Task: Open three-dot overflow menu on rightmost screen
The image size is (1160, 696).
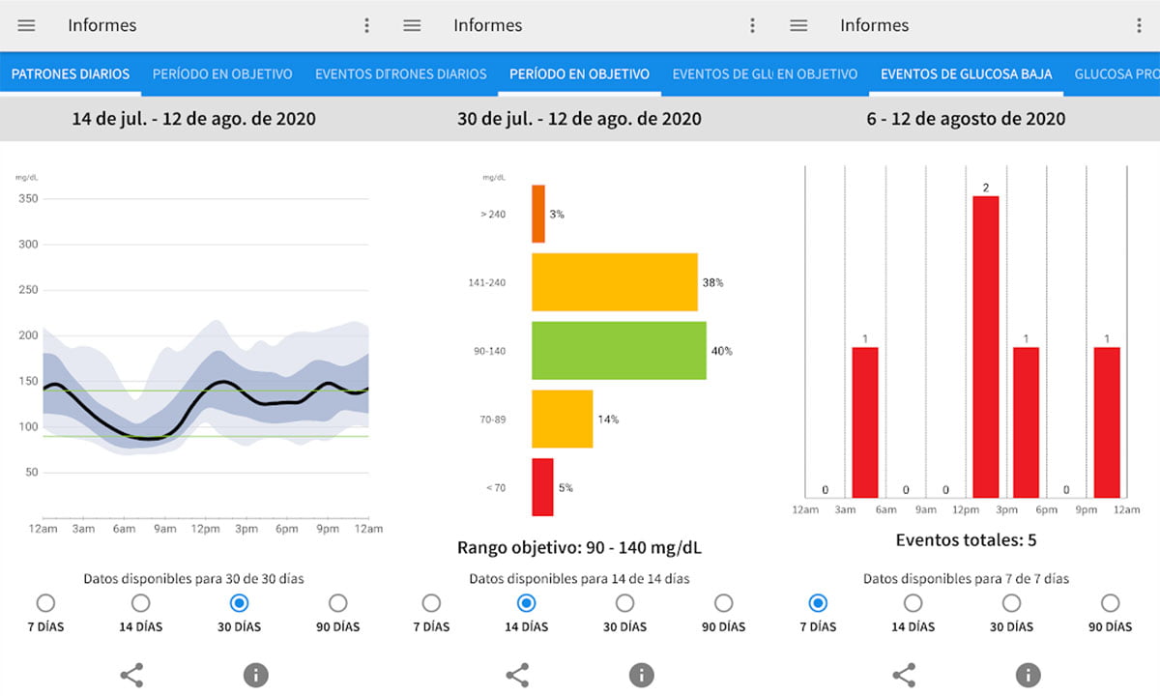Action: [1139, 26]
